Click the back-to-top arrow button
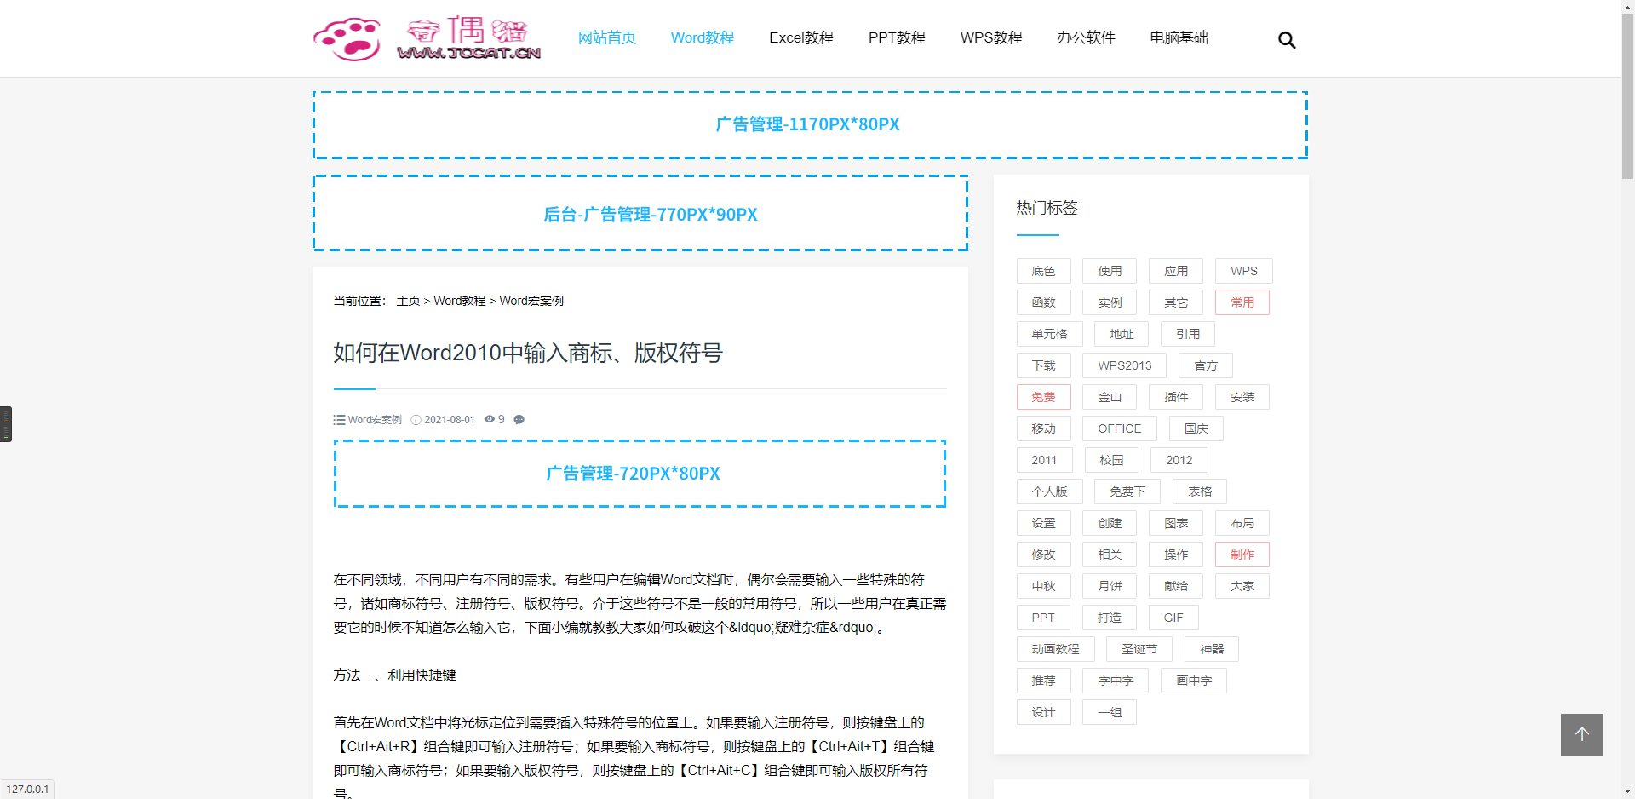1635x799 pixels. pyautogui.click(x=1581, y=734)
